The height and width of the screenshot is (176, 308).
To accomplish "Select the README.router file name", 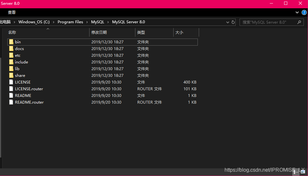I will pos(29,102).
